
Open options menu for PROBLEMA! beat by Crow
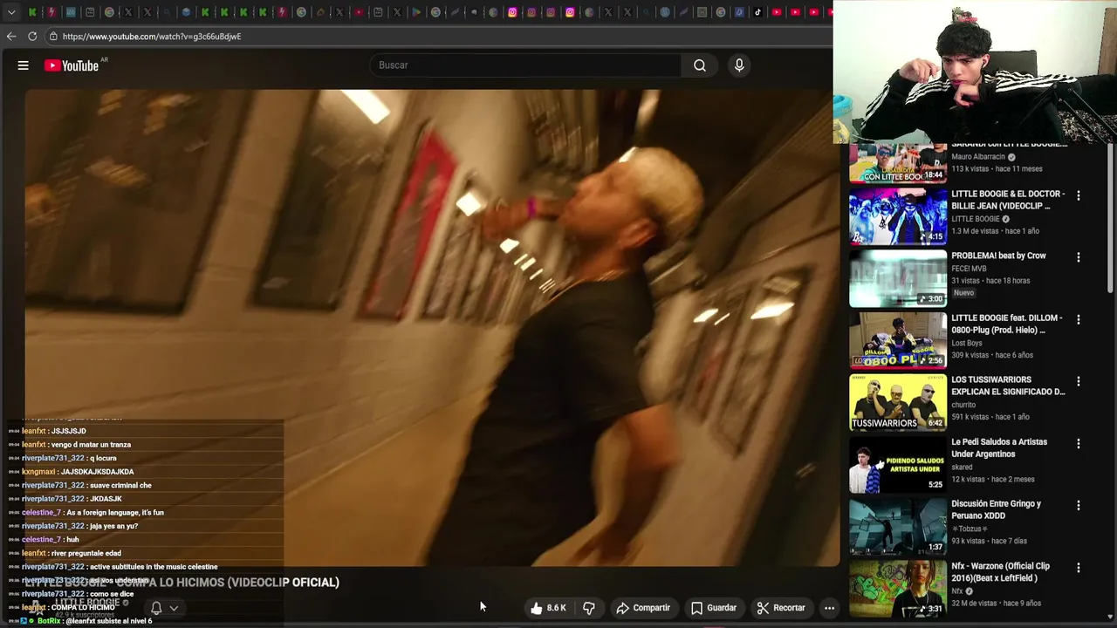(x=1079, y=257)
